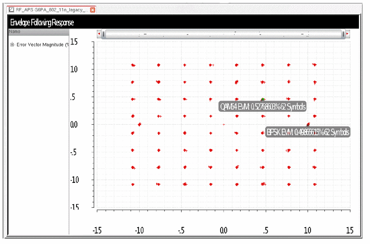Screen dimensions: 370x244
Task: Click the BPSK EVM marker label
Action: (x=308, y=132)
